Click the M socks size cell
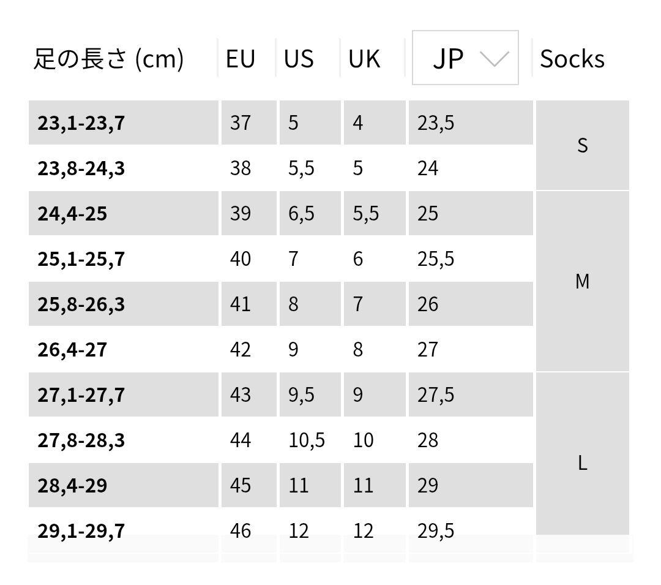 (582, 282)
